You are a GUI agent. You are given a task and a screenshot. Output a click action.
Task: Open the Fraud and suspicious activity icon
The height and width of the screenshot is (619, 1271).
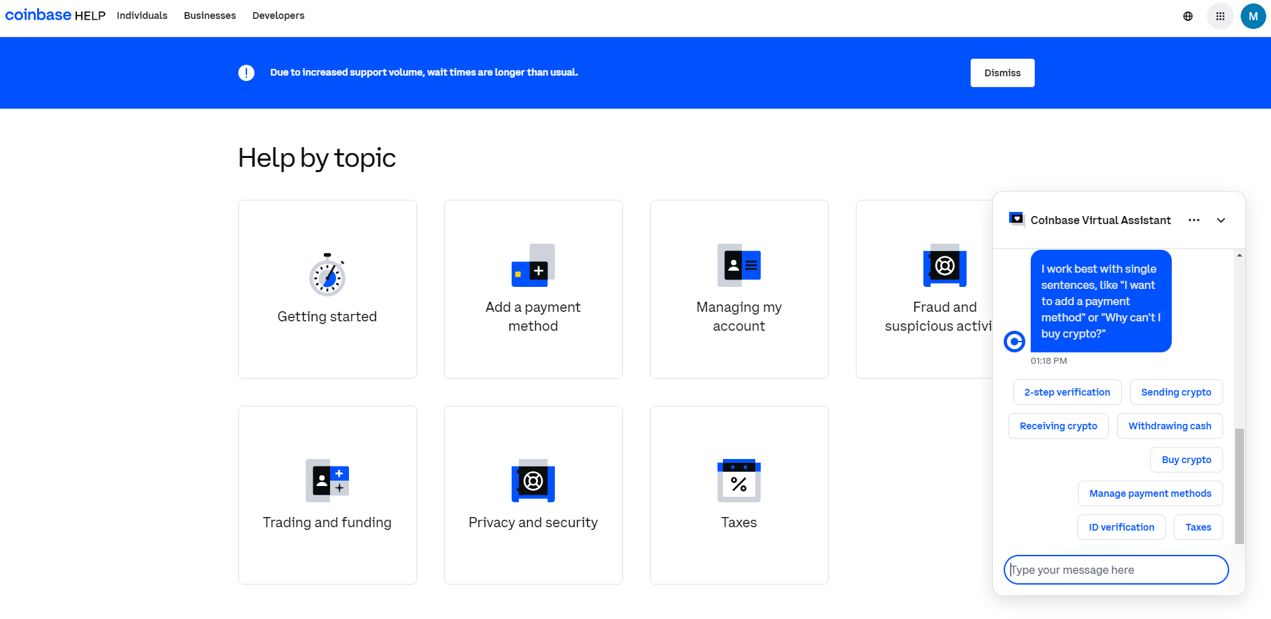point(944,265)
